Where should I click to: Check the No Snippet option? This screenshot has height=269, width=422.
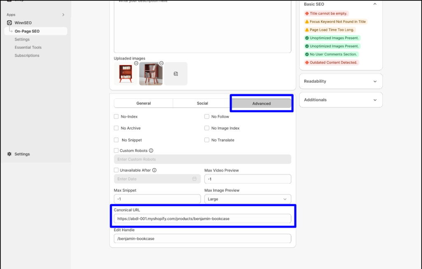point(116,140)
